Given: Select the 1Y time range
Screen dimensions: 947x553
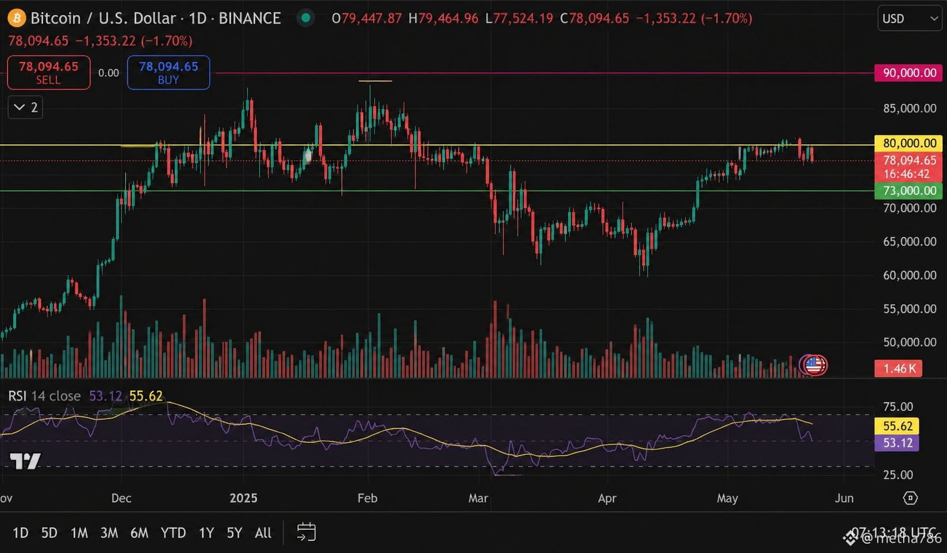Looking at the screenshot, I should [x=206, y=533].
